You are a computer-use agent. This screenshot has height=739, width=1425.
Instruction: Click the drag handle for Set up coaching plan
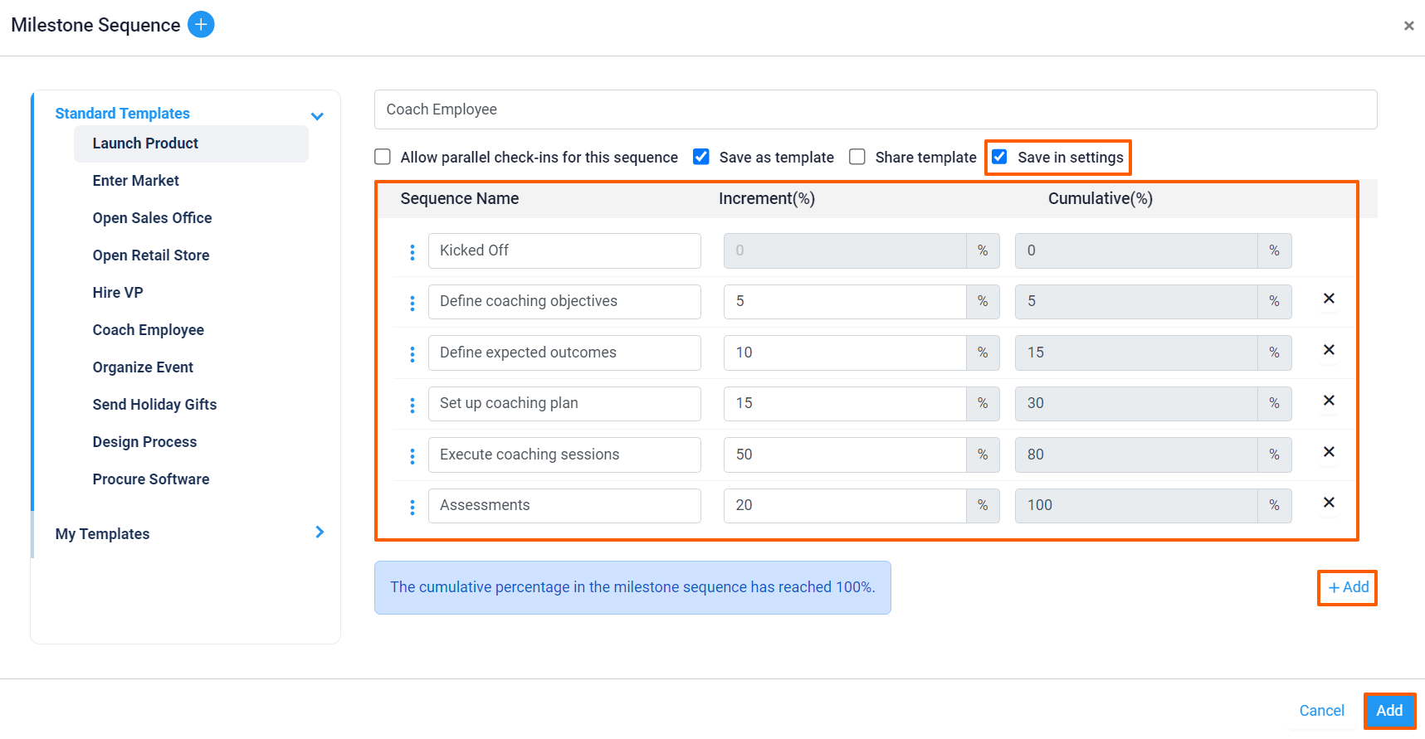pyautogui.click(x=412, y=405)
